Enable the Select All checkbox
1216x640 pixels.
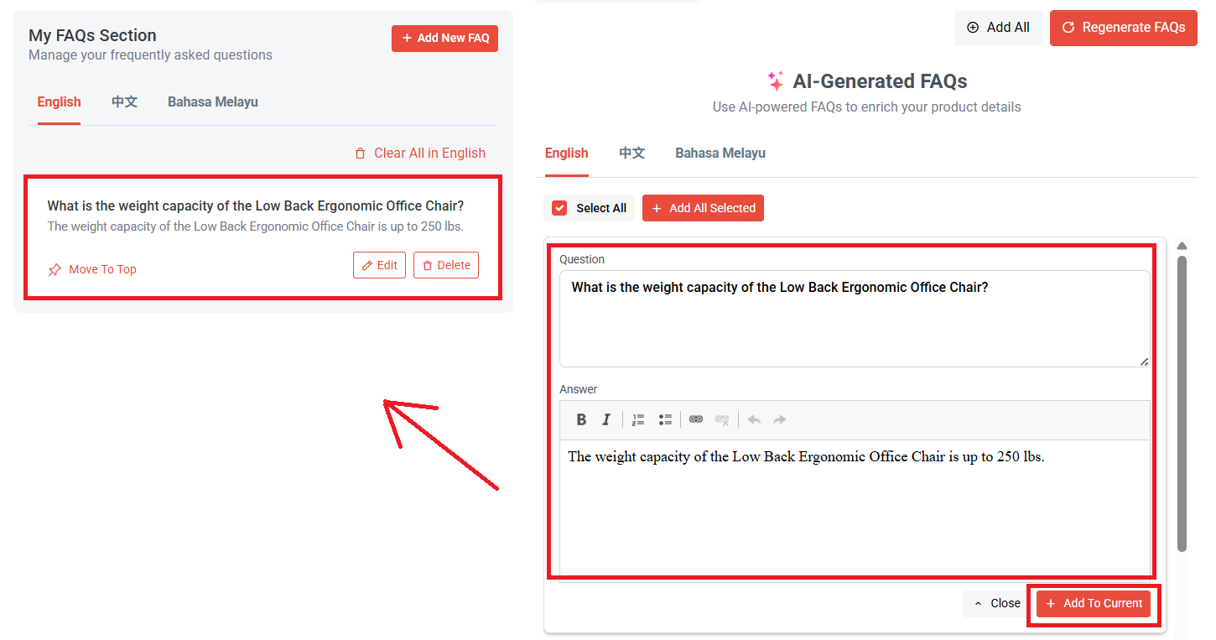[x=559, y=208]
